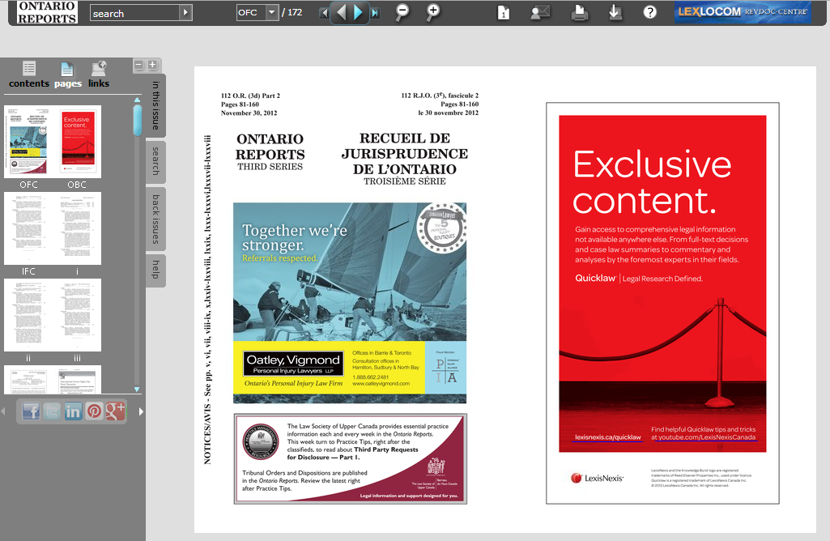Open youtube.com/LexisNexisCanada link in the ad
Viewport: 830px width, 541px height.
707,437
